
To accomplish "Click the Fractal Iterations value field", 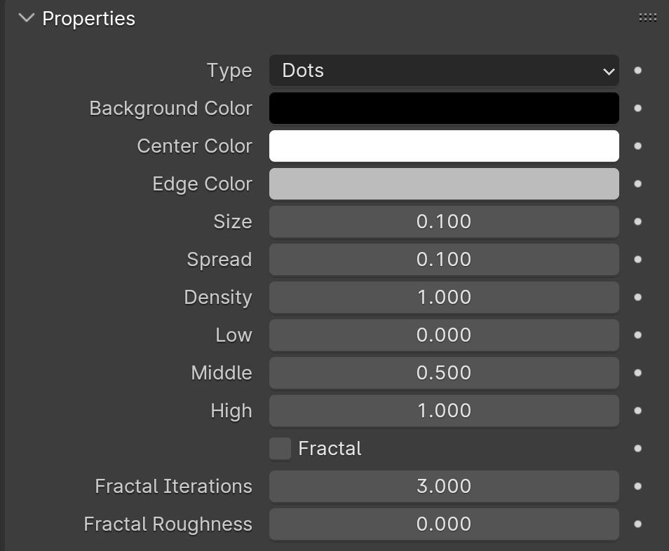I will tap(444, 487).
